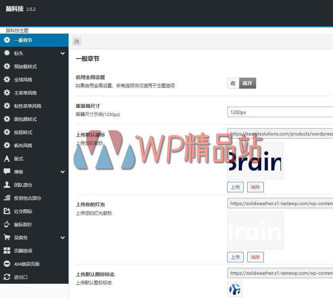Image resolution: width=333 pixels, height=299 pixels.
Task: Switch the 启用全局设置 toggle to 在
Action: [x=233, y=83]
